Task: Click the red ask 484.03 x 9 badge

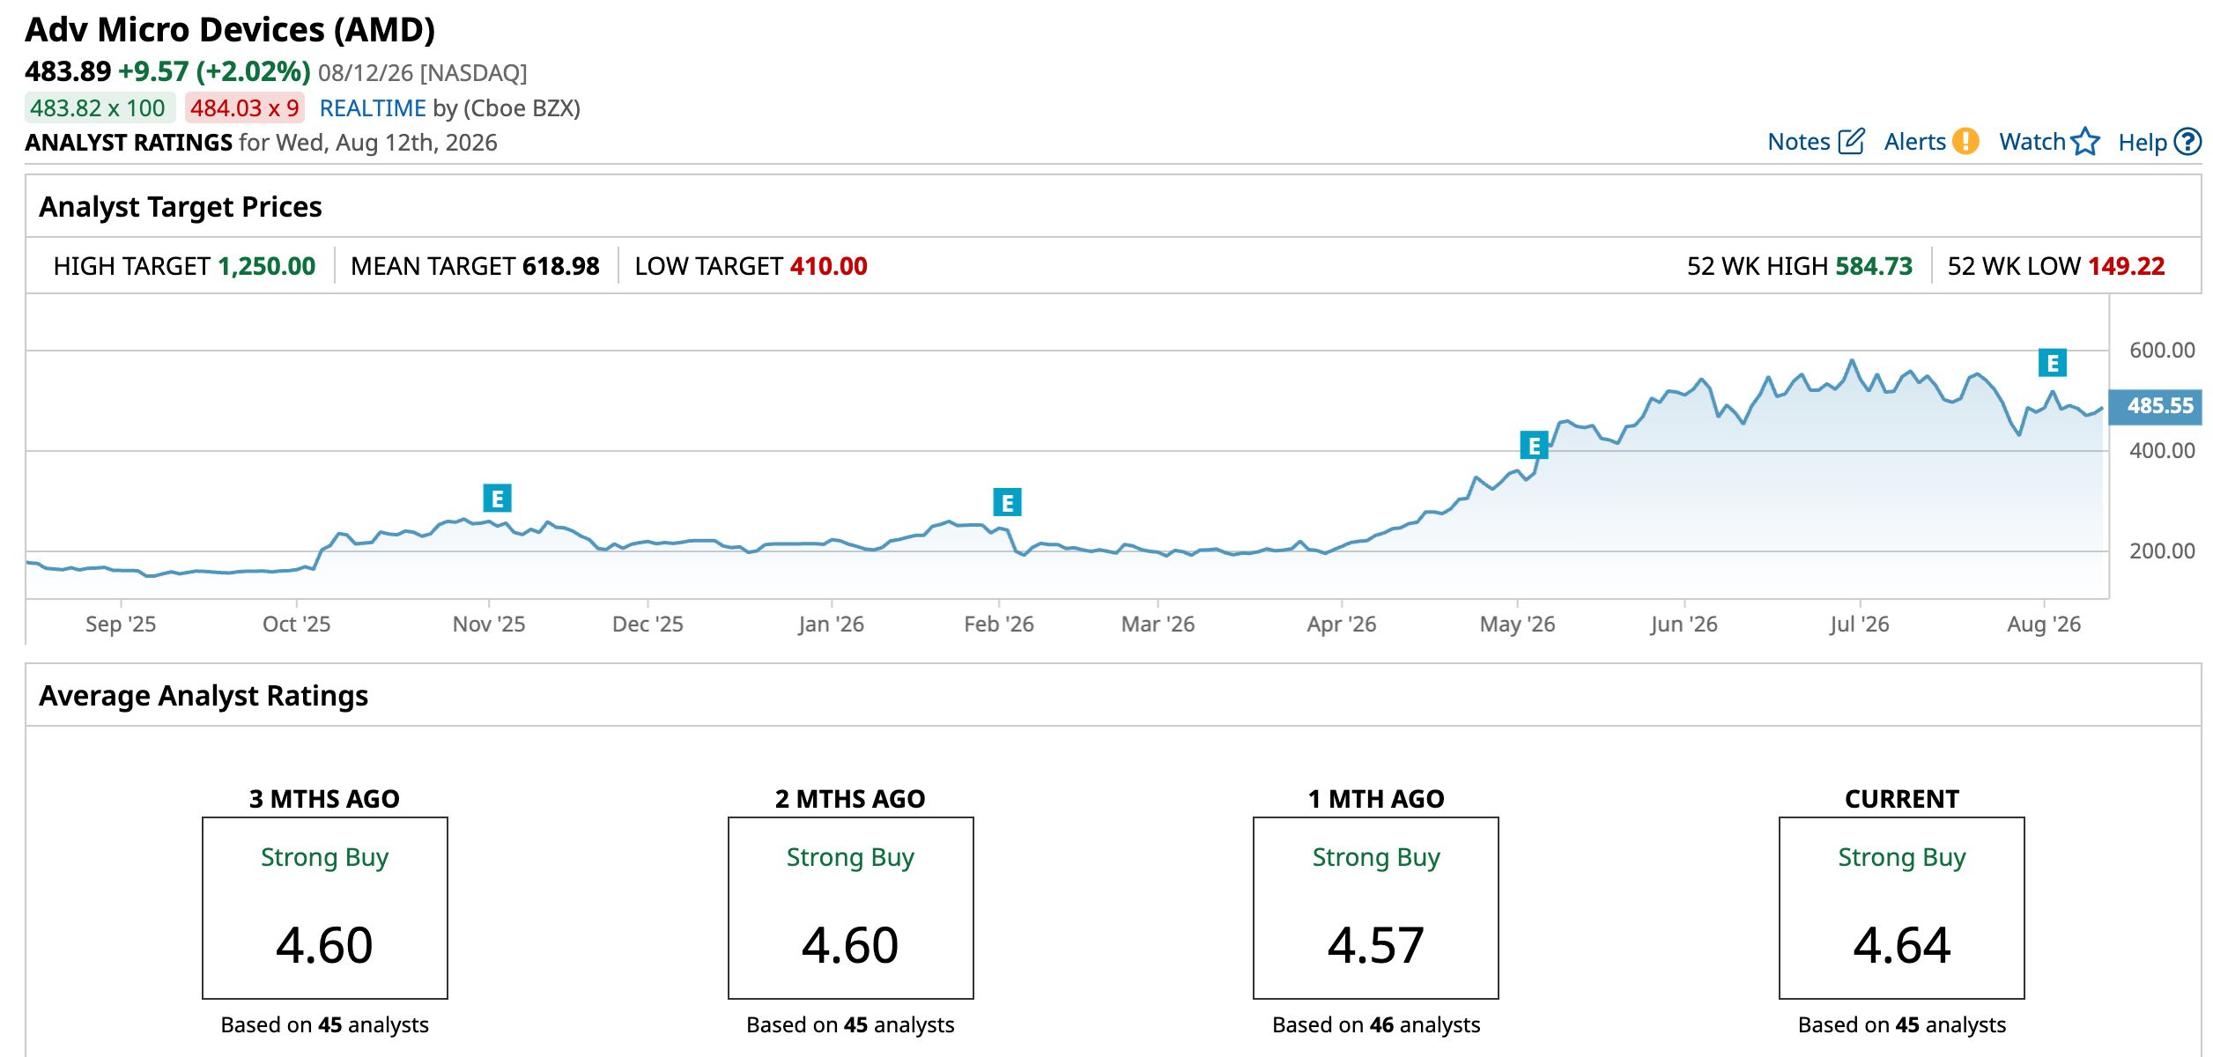Action: (x=245, y=108)
